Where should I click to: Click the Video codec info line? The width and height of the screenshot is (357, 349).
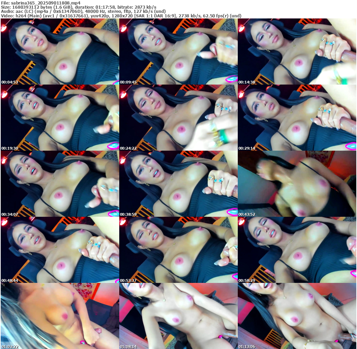[x=120, y=16]
